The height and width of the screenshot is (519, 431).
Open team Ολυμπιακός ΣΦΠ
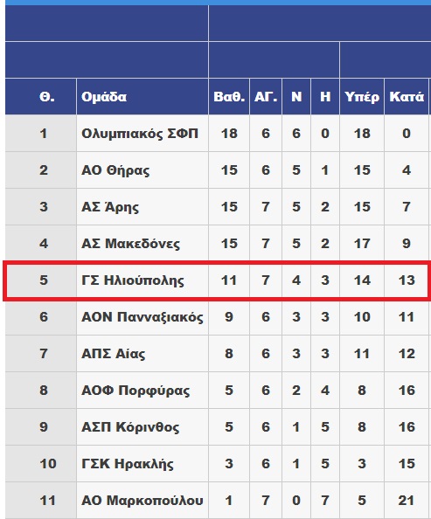pos(140,134)
